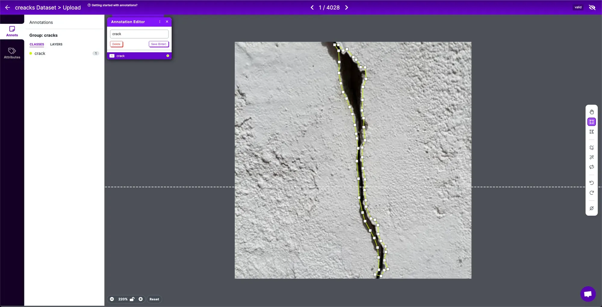Viewport: 602px width, 307px height.
Task: Go back using the top-left arrow
Action: coord(8,8)
